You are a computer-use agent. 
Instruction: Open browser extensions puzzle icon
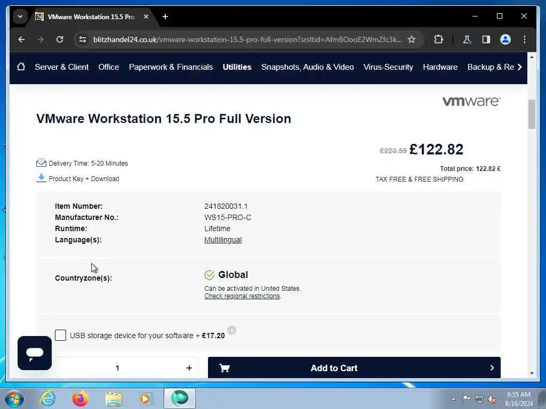(438, 39)
